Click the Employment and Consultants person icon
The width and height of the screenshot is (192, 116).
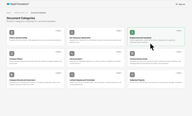pos(132,32)
